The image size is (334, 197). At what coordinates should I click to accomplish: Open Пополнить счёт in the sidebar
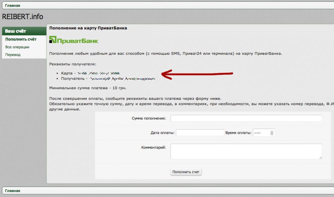pos(21,39)
